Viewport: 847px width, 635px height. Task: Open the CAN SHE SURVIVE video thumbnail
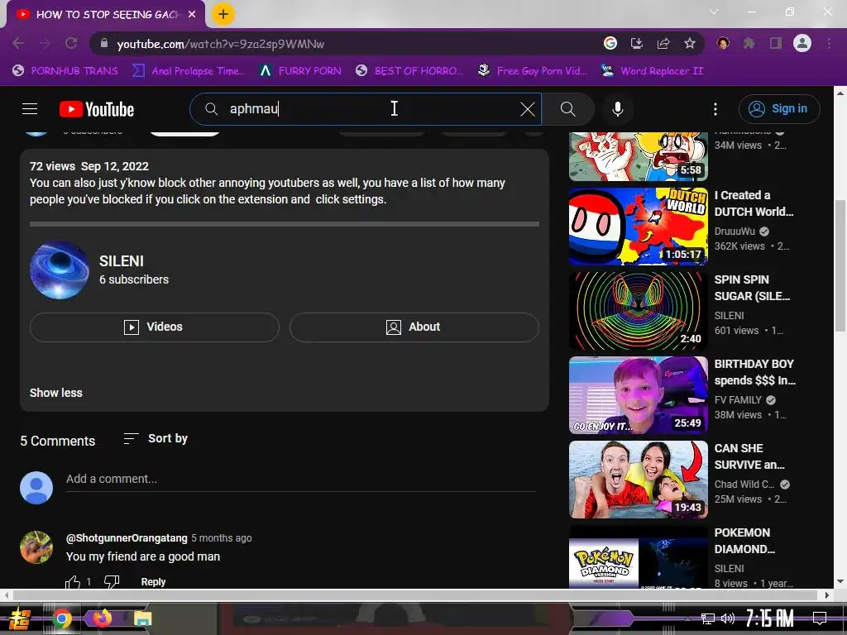click(638, 480)
